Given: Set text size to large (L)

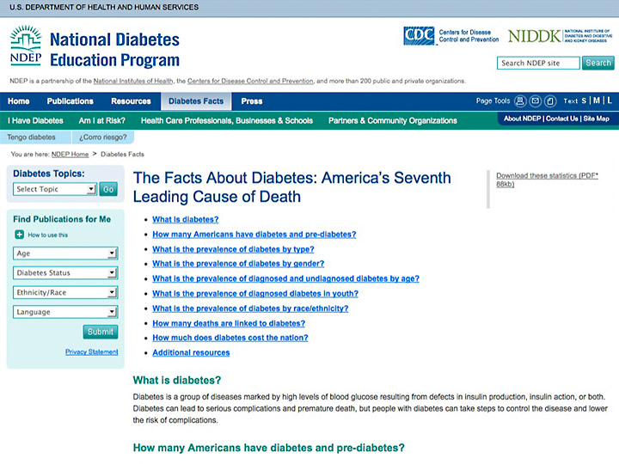Looking at the screenshot, I should pyautogui.click(x=609, y=101).
